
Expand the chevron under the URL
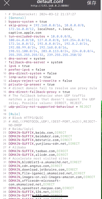50,9
